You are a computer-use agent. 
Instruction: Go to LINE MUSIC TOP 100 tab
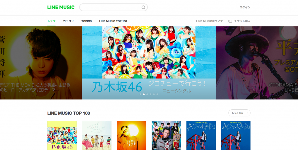tap(113, 21)
